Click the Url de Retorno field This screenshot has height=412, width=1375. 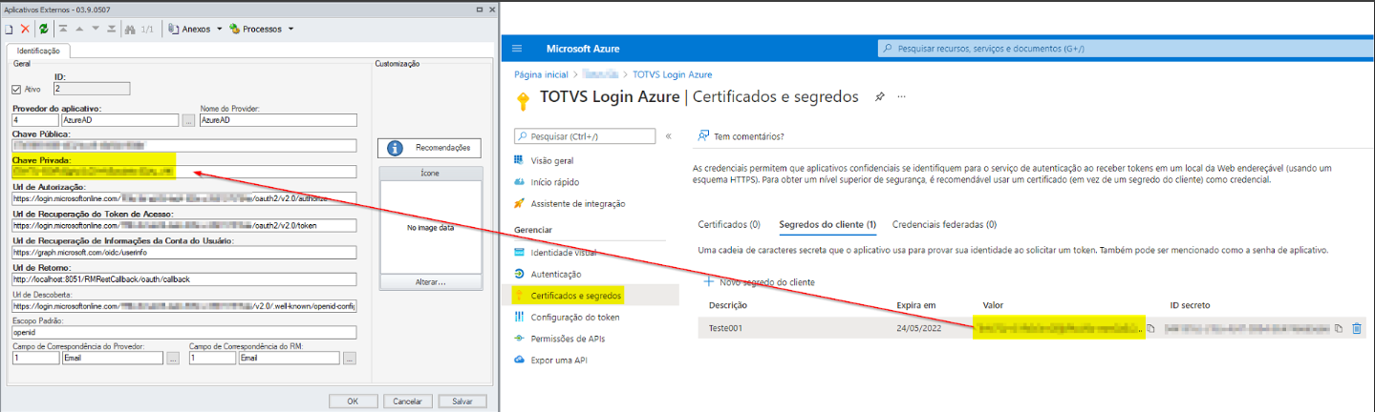click(183, 280)
